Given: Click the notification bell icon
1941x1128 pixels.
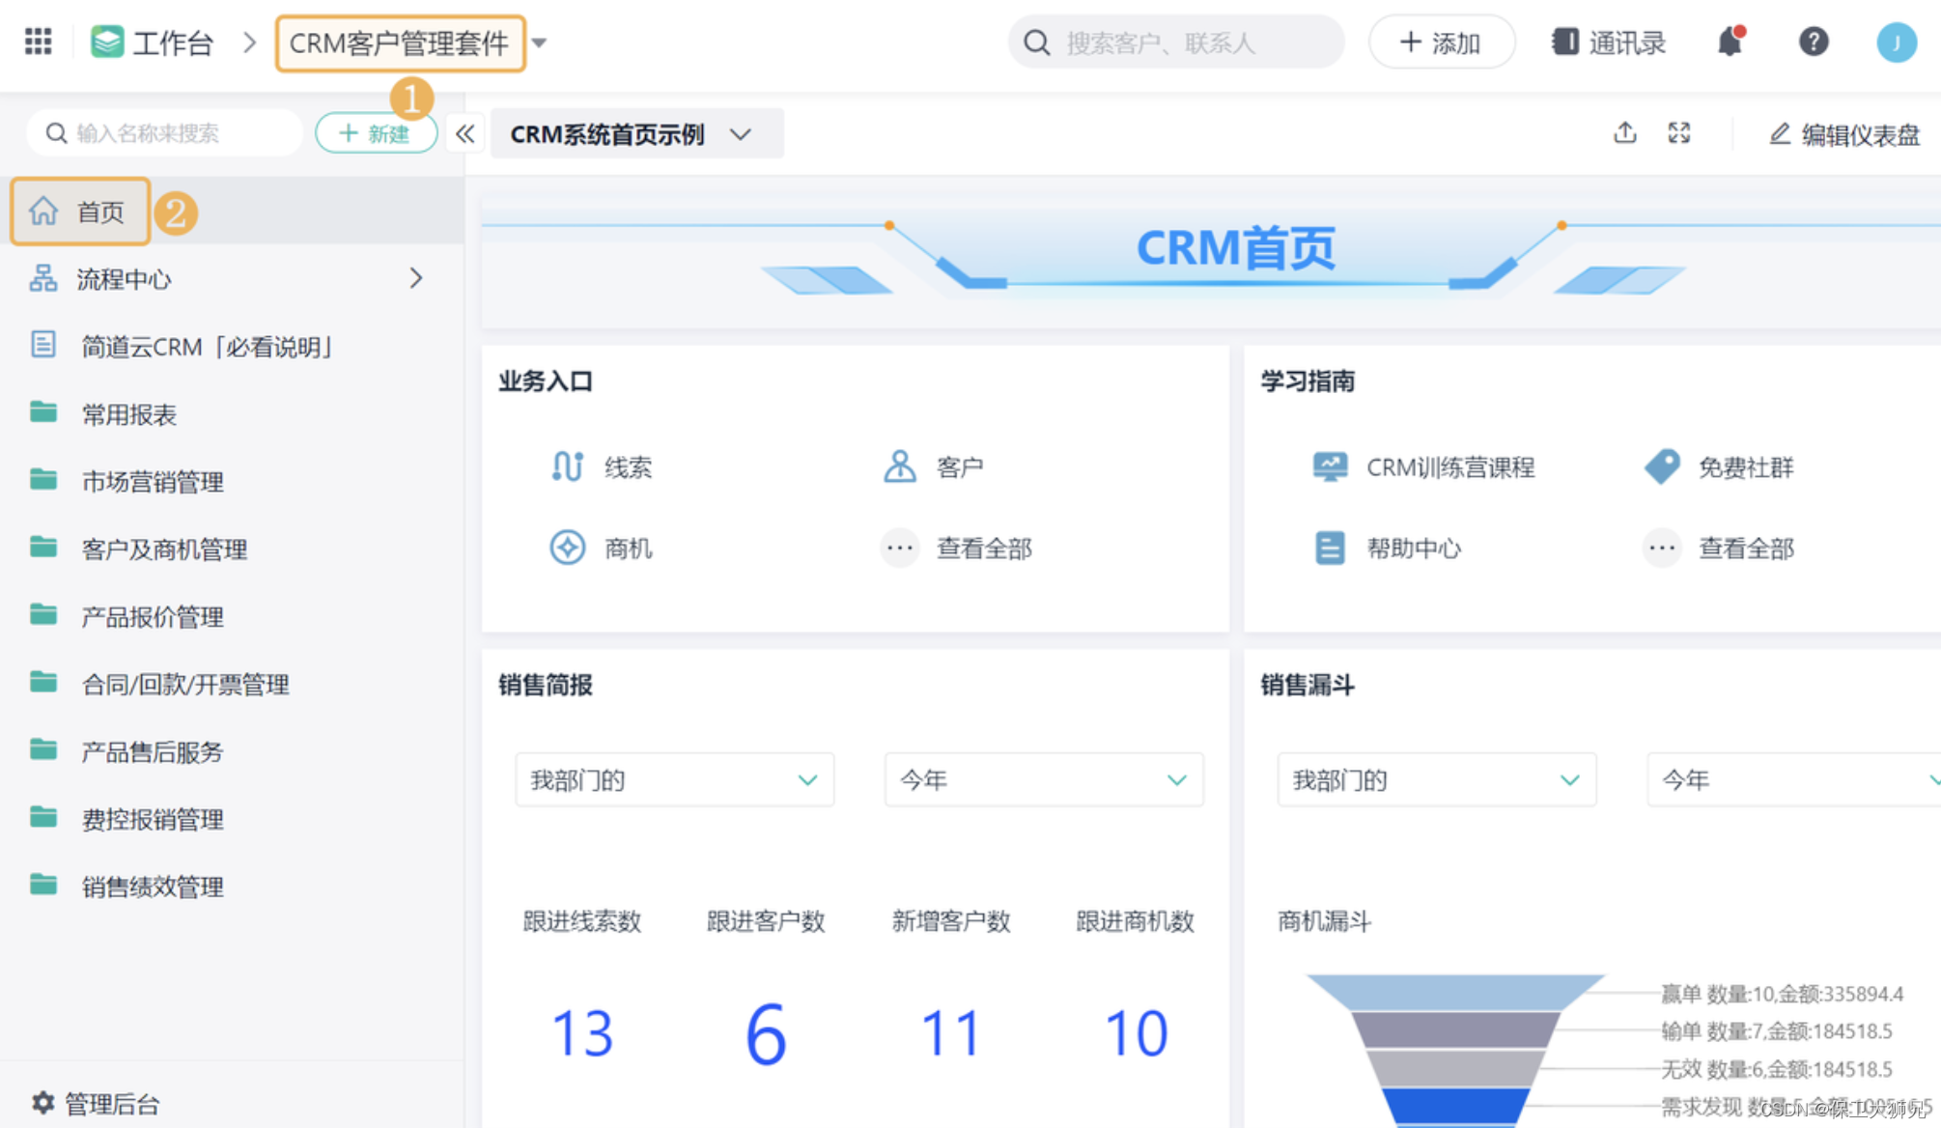Looking at the screenshot, I should pos(1729,42).
